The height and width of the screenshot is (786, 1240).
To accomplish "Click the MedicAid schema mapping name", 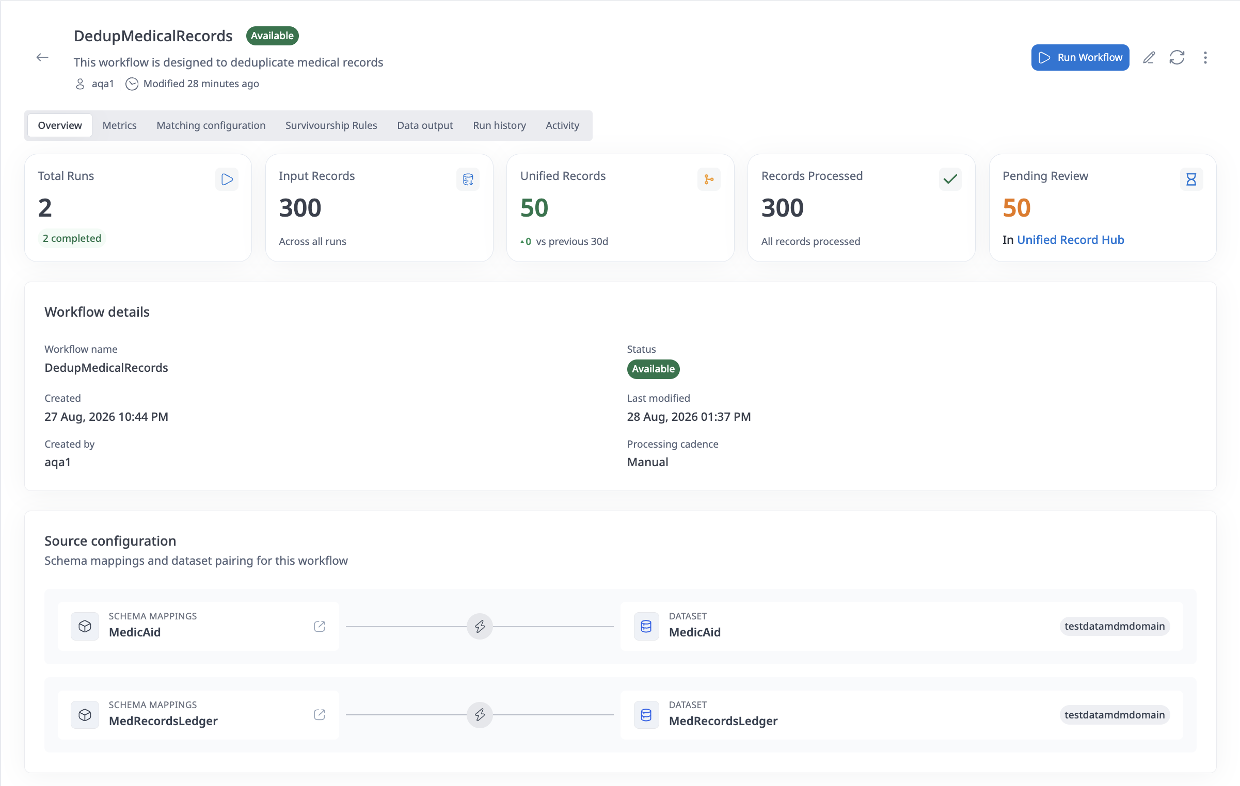I will click(x=135, y=632).
